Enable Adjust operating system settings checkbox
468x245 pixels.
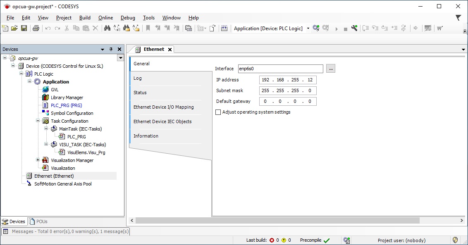218,112
